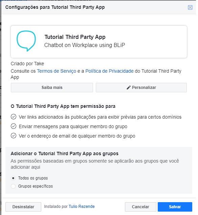This screenshot has width=198, height=215.
Task: Click checkmark icon beside Ver links adicionados
Action: click(x=14, y=117)
